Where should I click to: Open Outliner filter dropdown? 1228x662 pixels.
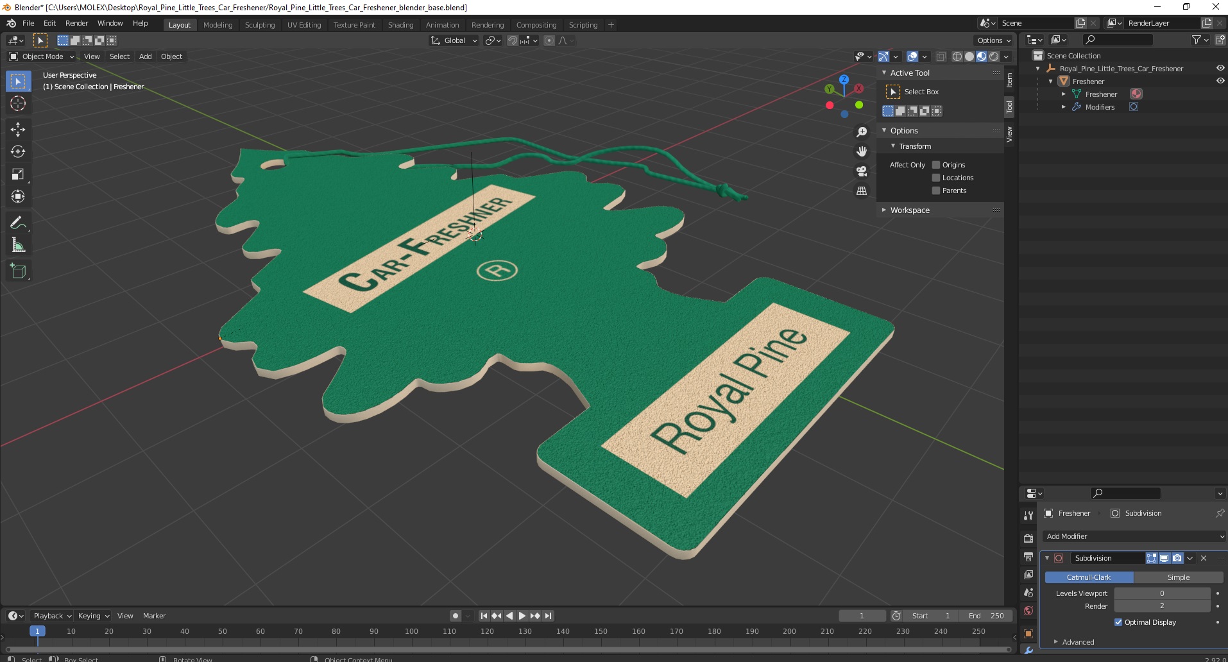click(1200, 40)
